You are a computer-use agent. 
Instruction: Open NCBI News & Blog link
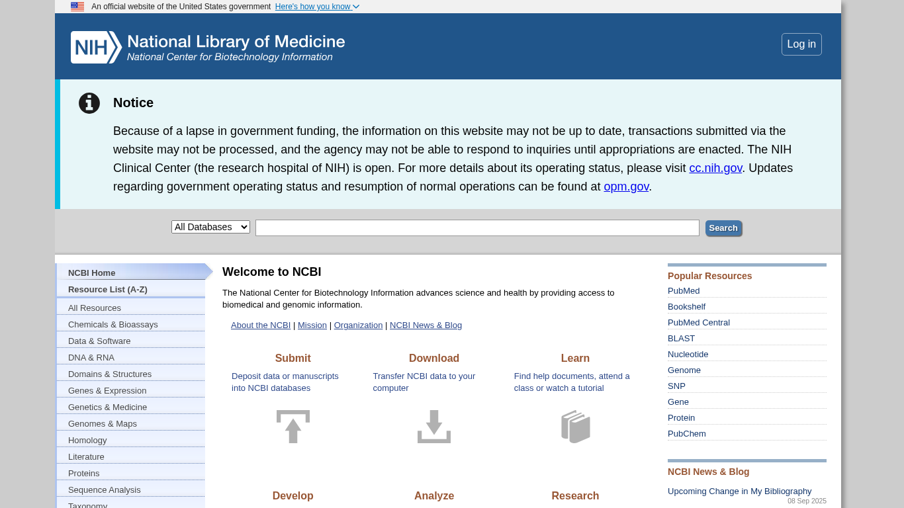click(426, 325)
